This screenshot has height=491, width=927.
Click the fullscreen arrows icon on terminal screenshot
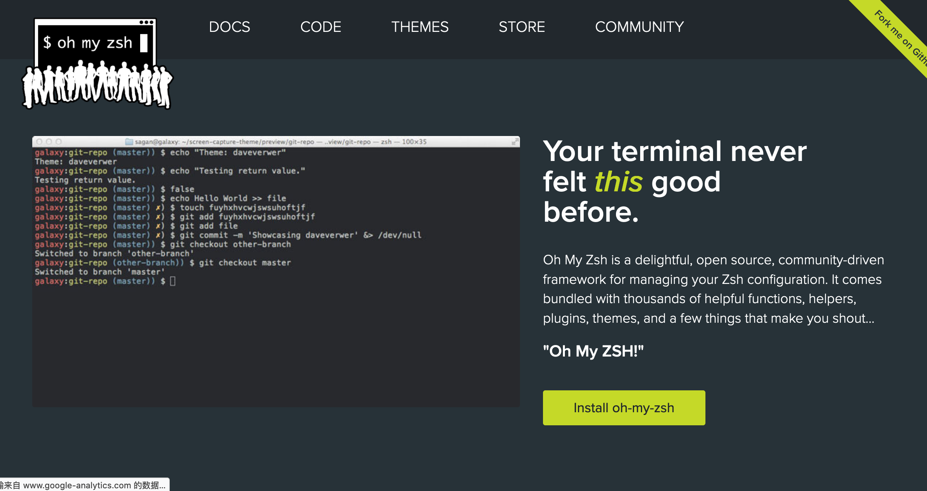point(515,142)
